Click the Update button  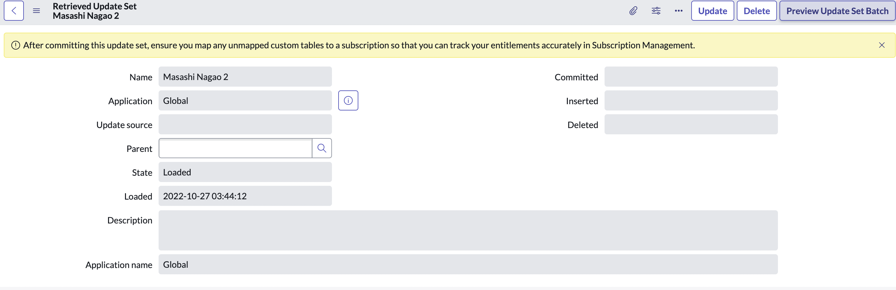click(x=712, y=11)
